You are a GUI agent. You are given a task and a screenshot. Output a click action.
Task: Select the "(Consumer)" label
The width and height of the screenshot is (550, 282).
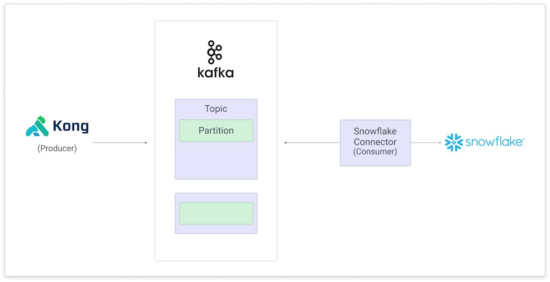[x=375, y=152]
